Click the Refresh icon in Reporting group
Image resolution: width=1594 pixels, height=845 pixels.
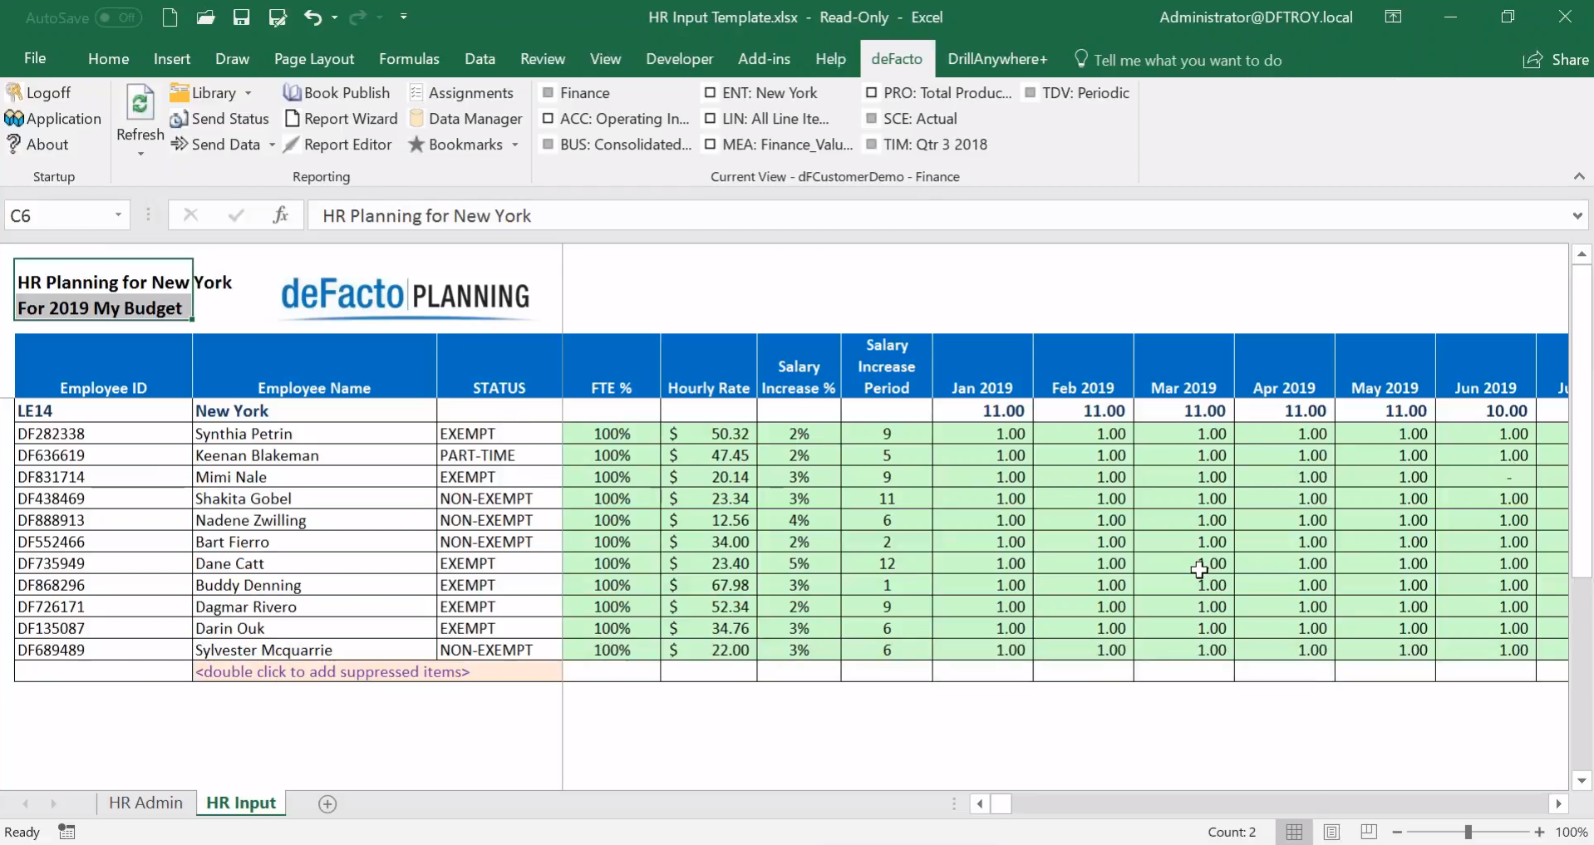pos(140,104)
